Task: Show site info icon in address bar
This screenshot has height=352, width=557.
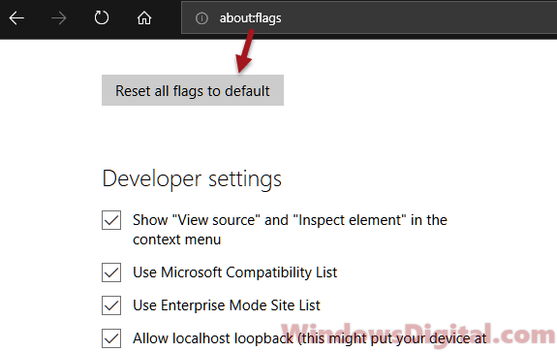Action: (x=201, y=18)
